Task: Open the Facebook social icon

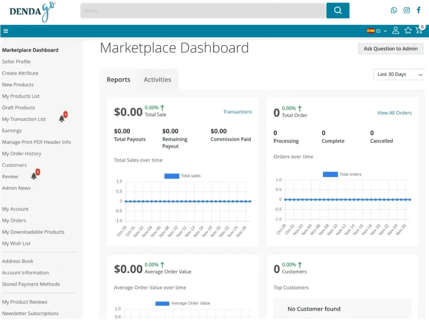Action: (418, 10)
